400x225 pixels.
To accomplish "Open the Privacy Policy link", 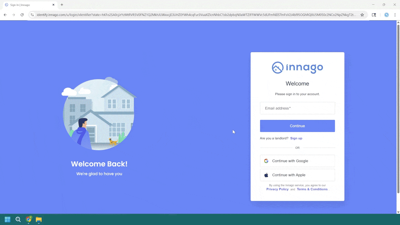I will pos(277,189).
